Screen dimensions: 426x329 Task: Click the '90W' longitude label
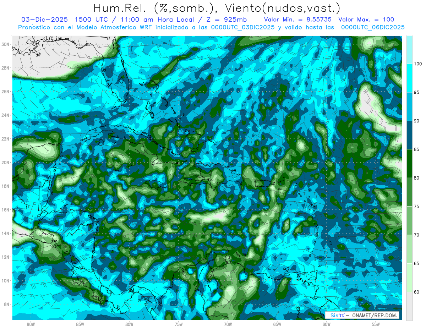pyautogui.click(x=31, y=325)
